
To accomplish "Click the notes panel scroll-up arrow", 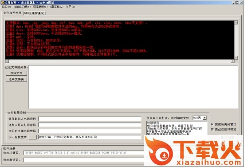I will (x=236, y=23).
